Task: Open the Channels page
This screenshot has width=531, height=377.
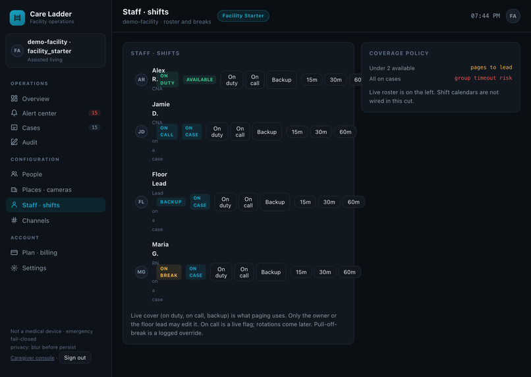Action: click(x=56, y=221)
